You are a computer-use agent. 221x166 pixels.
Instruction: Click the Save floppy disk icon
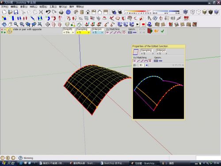tap(16, 12)
